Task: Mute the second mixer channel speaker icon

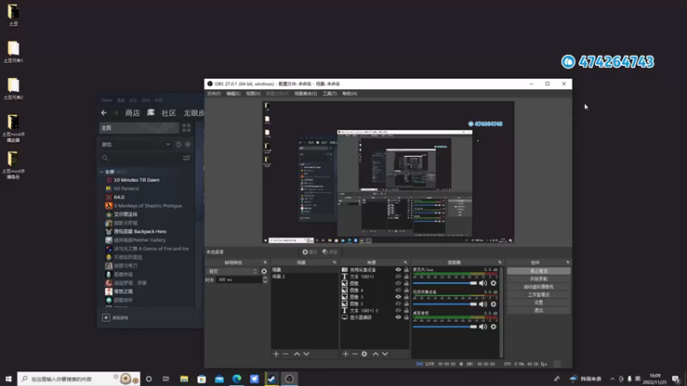Action: tap(483, 305)
